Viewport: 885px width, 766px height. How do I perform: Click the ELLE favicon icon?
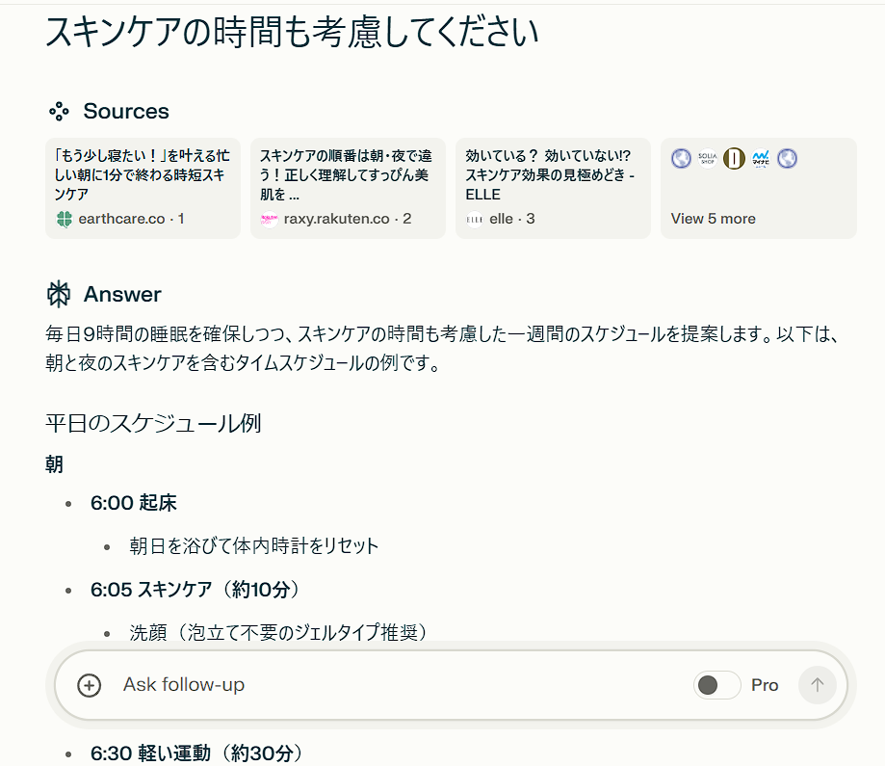[x=475, y=219]
